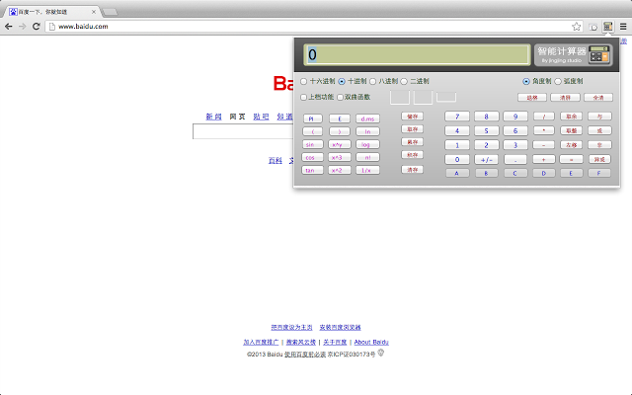Click the x^3 cube button
Image resolution: width=632 pixels, height=395 pixels.
pos(340,158)
